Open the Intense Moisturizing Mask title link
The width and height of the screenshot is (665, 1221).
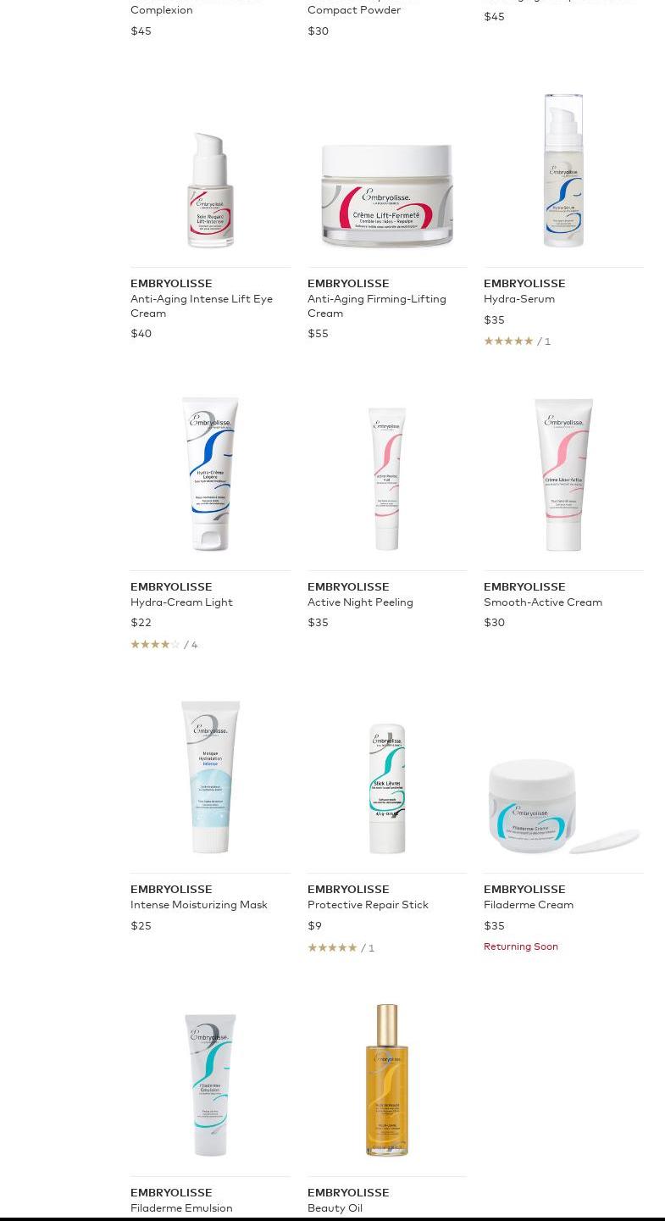pos(199,905)
